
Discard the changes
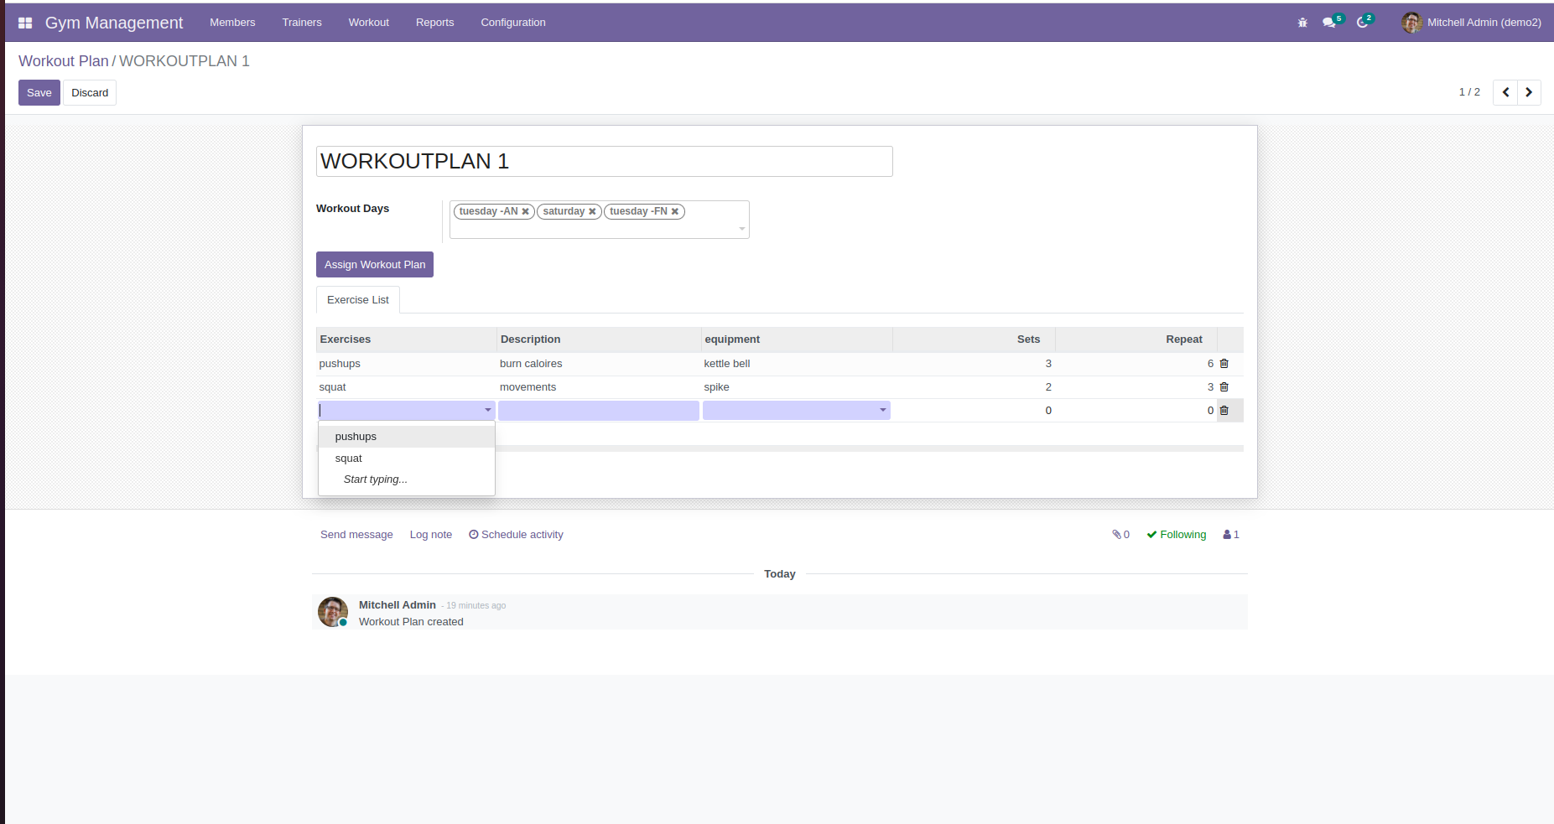(x=90, y=93)
